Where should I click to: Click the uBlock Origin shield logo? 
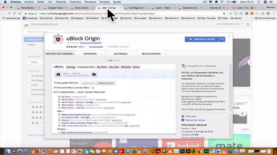pyautogui.click(x=58, y=39)
